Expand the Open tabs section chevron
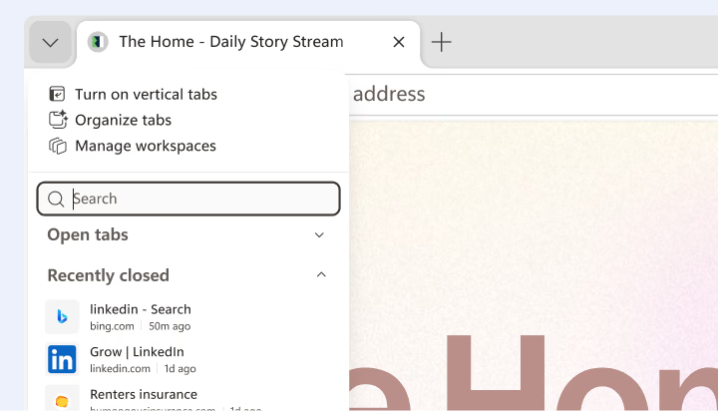This screenshot has width=718, height=411. tap(319, 235)
